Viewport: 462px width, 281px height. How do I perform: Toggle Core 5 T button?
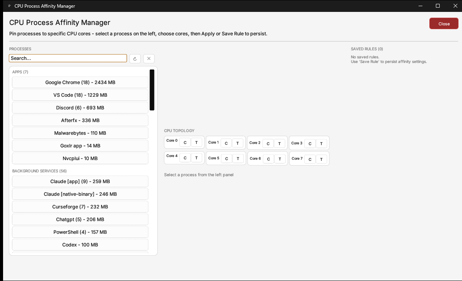coord(238,159)
